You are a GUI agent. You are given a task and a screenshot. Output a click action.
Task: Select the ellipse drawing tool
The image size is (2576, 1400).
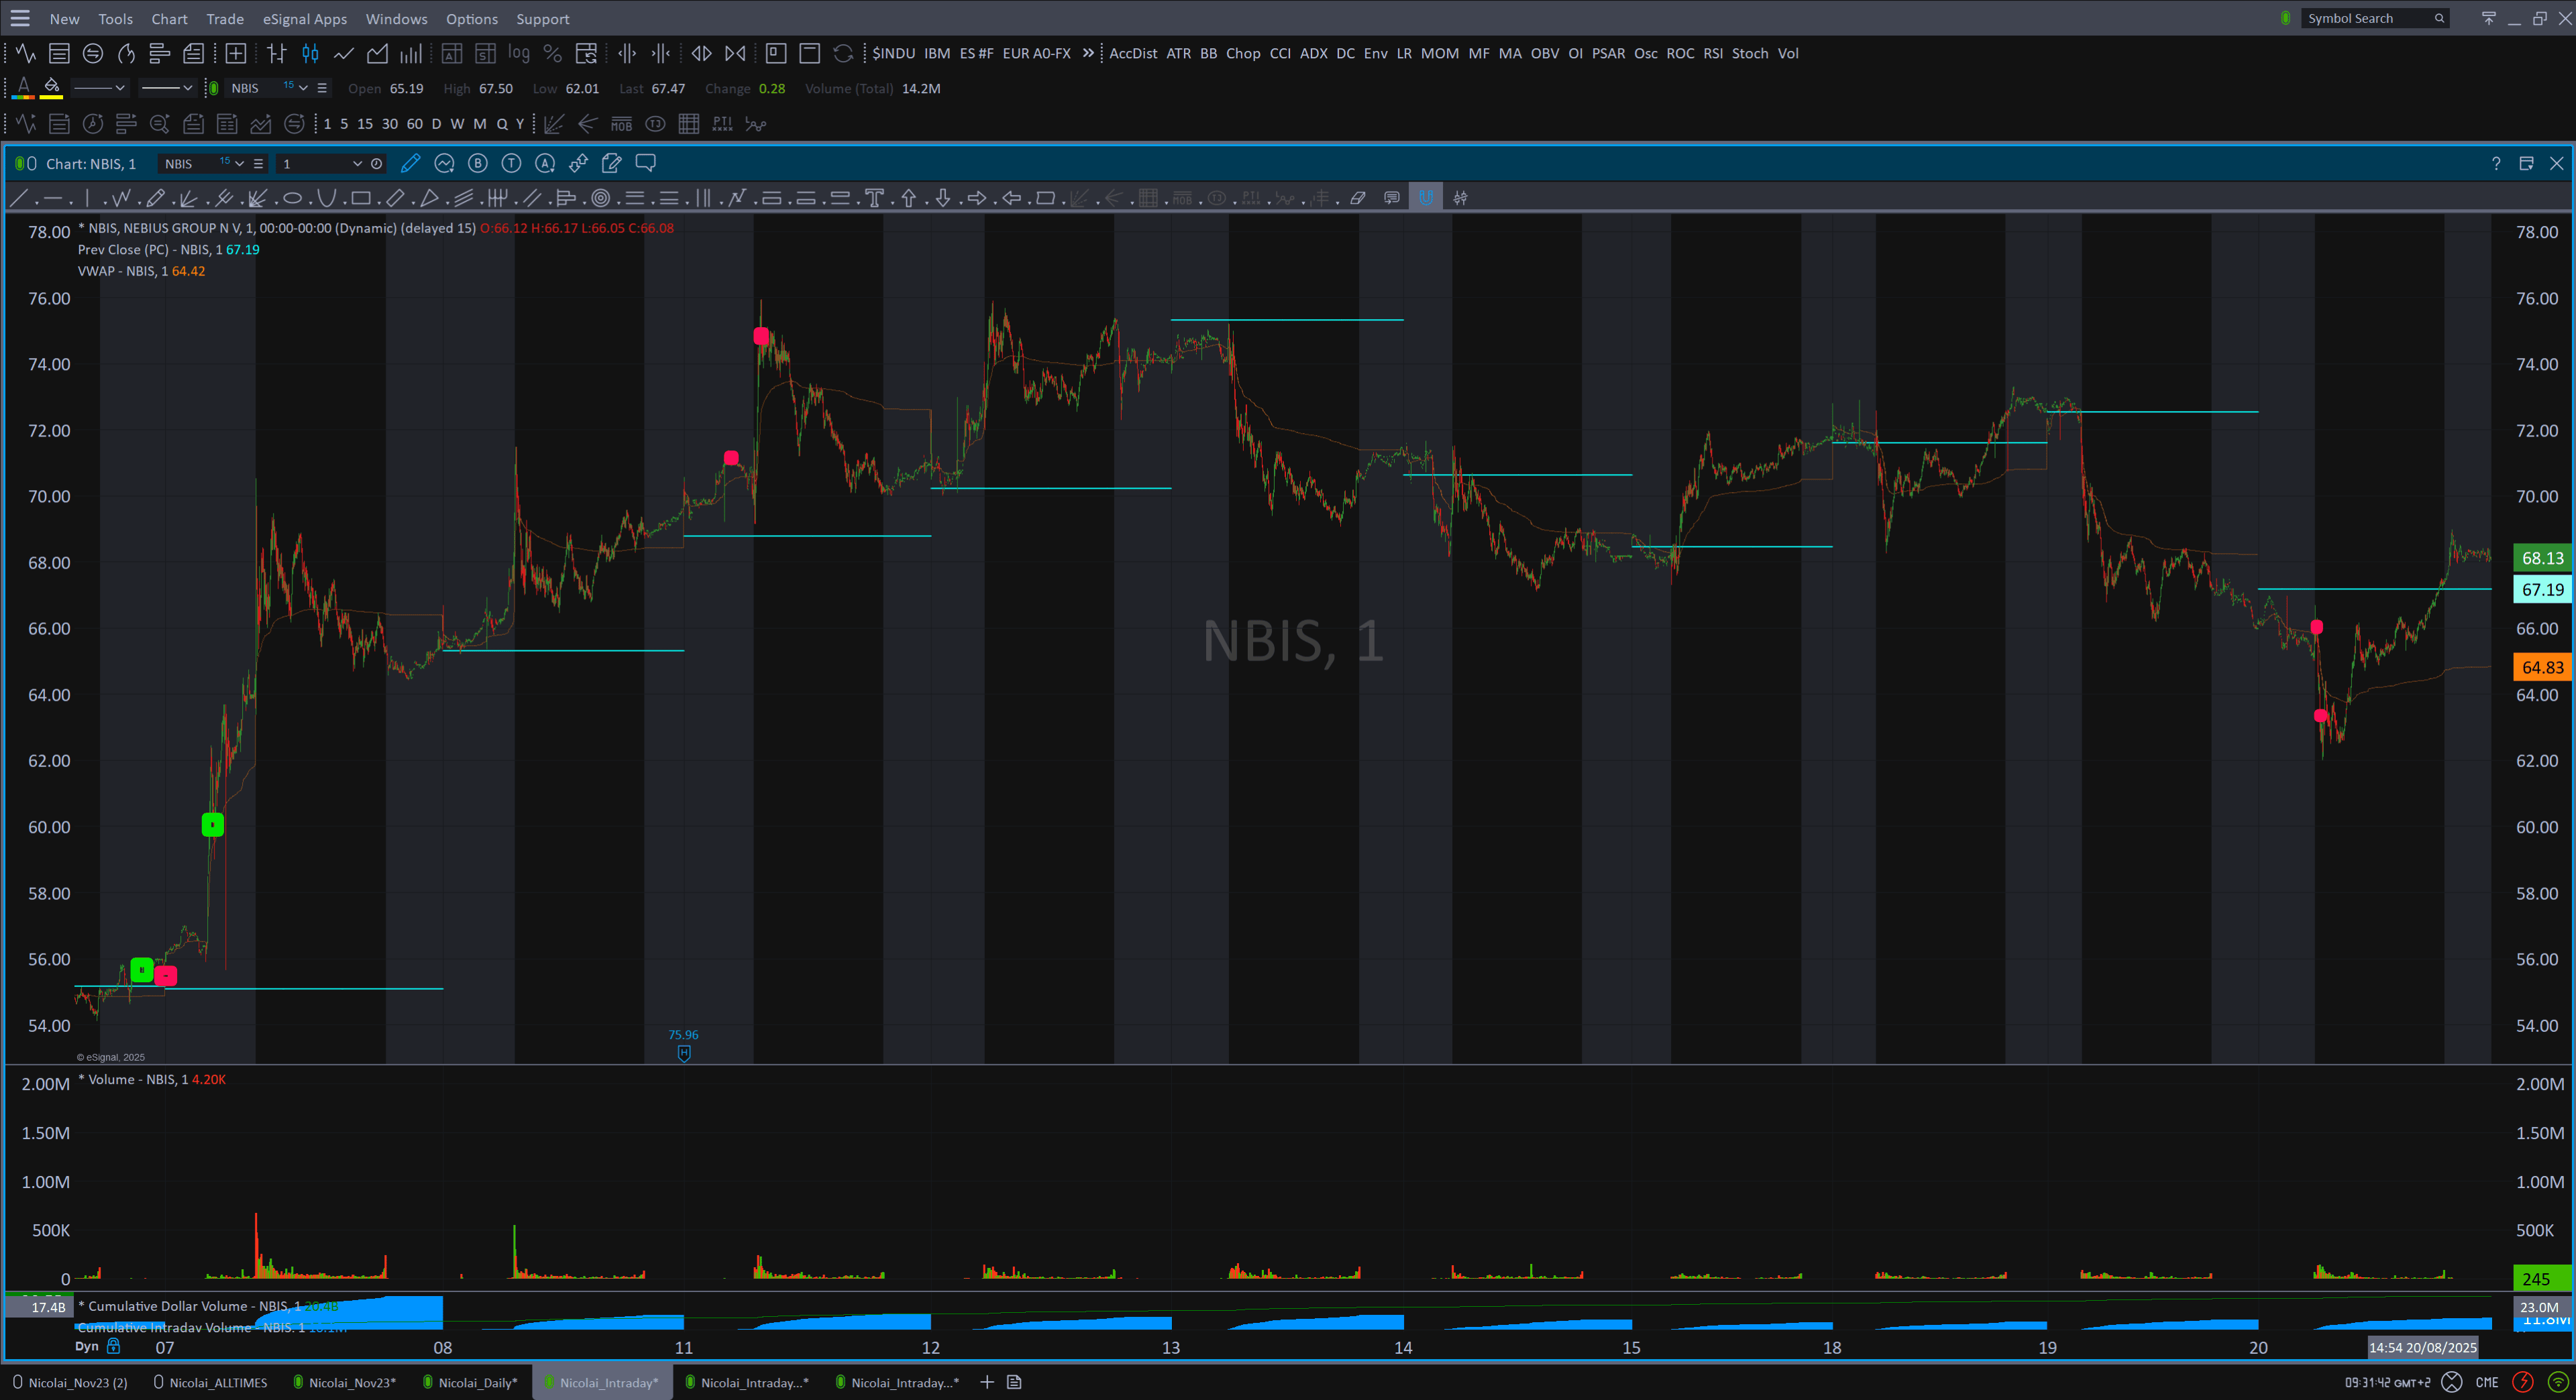292,198
